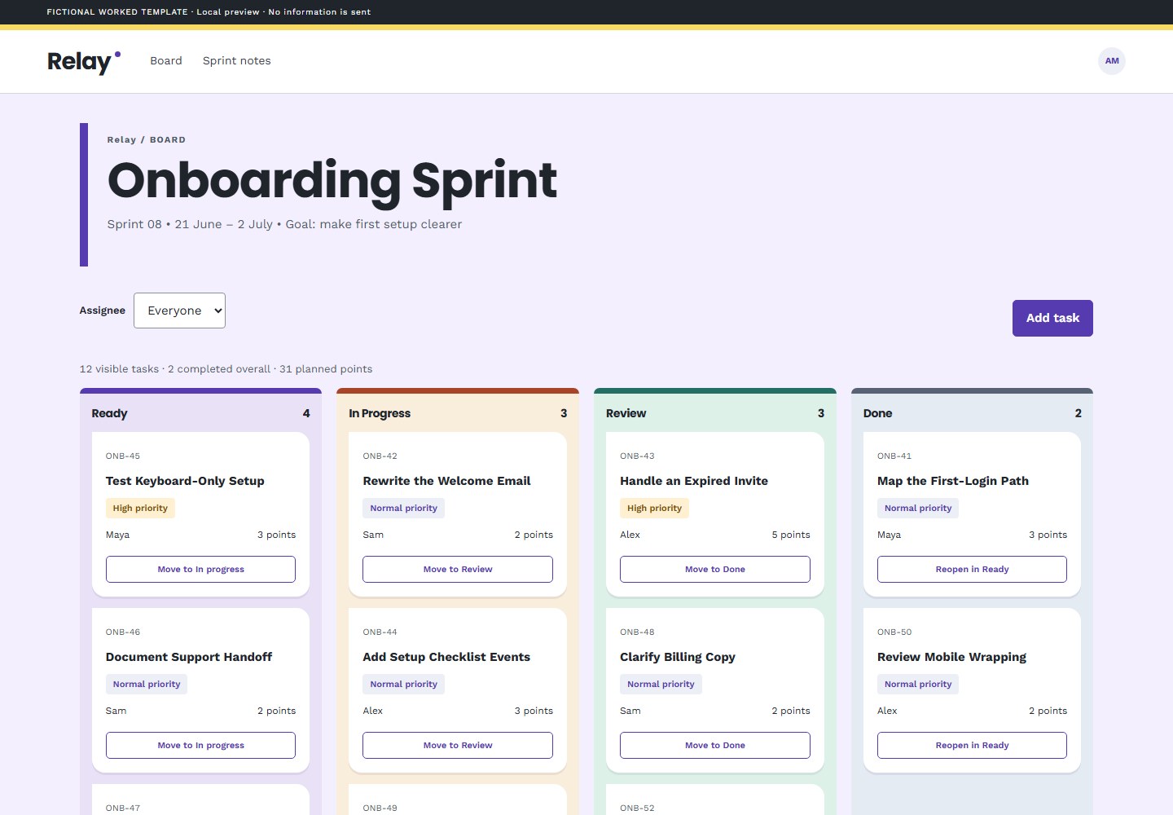Screen dimensions: 1173x815
Task: Select the "Map the First-Login Path" title
Action: point(953,481)
